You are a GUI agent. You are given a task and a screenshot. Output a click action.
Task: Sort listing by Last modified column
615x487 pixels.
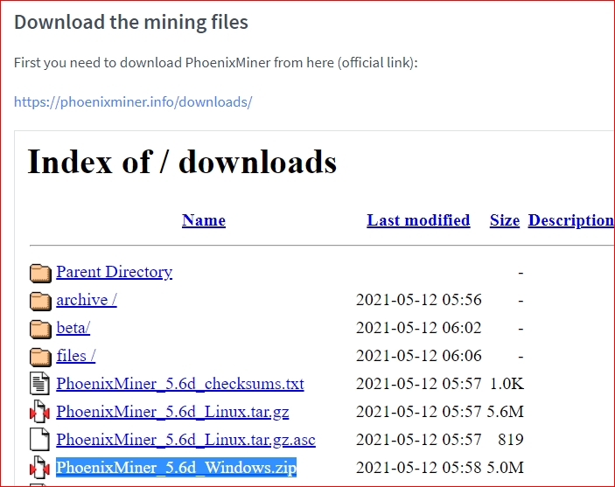[x=418, y=220]
